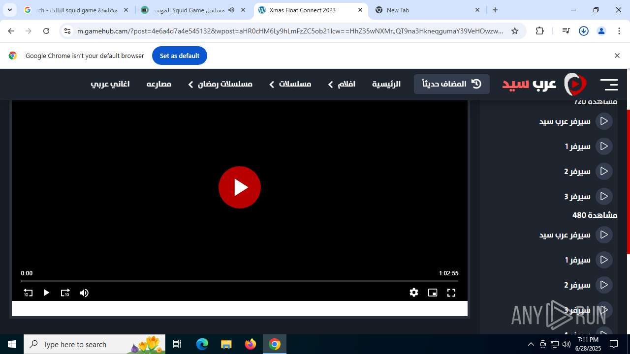Open the Windows notification center
Viewport: 630px width, 354px height.
[x=614, y=344]
